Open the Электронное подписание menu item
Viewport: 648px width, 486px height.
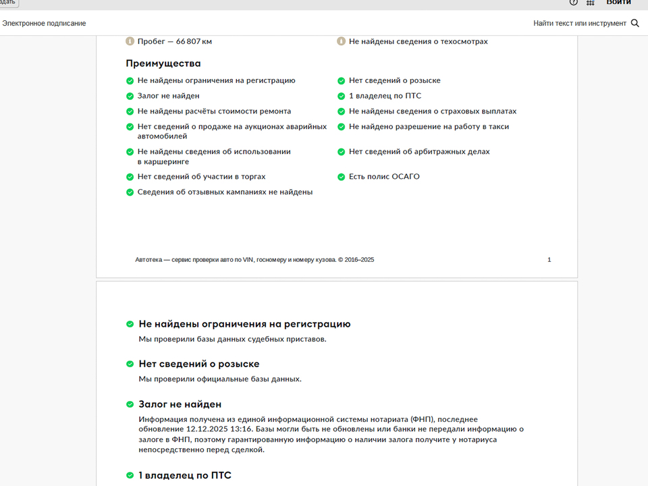[44, 24]
